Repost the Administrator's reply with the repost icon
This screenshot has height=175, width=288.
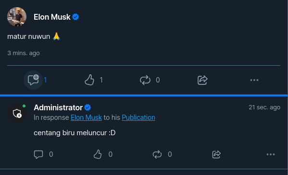pyautogui.click(x=157, y=154)
